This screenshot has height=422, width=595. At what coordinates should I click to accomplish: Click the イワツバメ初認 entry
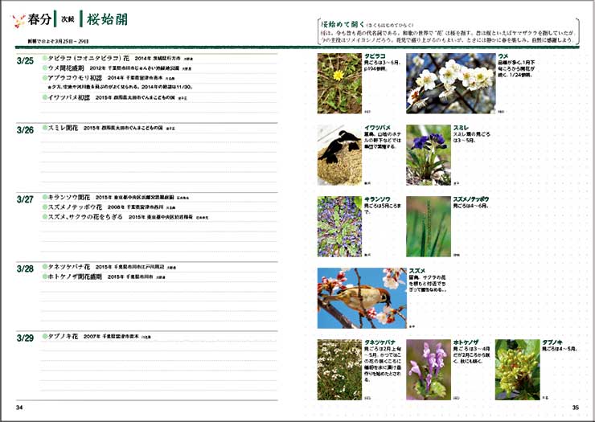tap(68, 97)
